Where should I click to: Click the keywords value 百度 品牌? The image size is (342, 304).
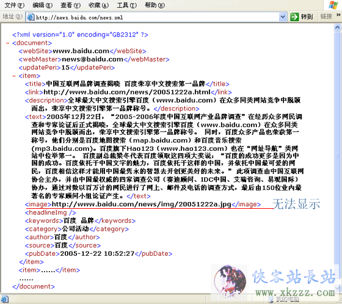point(78,221)
